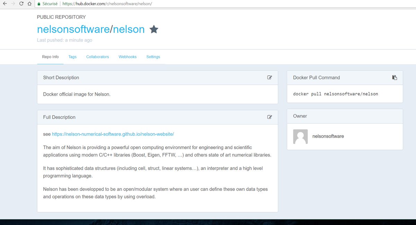Click the 'Docker official image for Nelson.' text

(x=77, y=94)
